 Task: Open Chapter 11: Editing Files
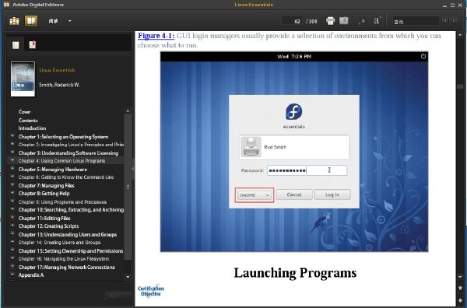coord(44,218)
